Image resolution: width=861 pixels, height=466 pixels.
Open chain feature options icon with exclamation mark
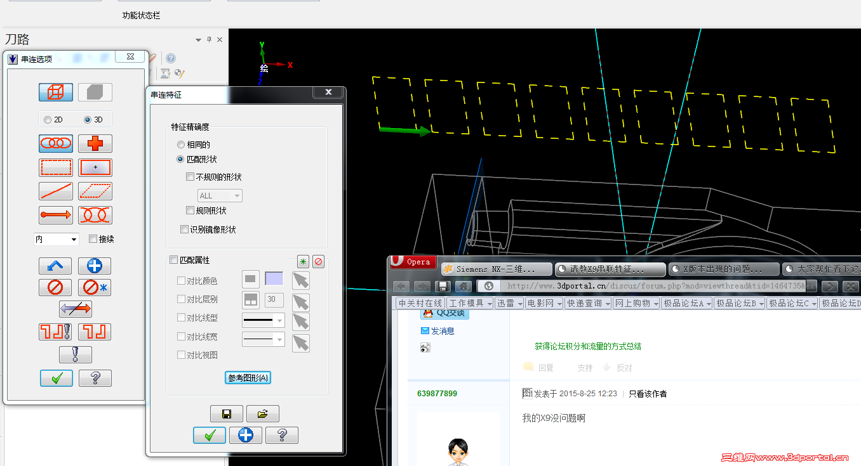coord(55,332)
